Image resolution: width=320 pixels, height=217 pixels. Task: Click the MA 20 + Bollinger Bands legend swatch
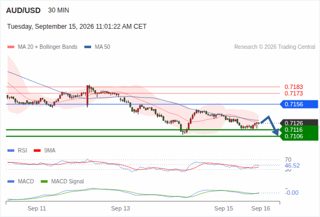tap(11, 47)
